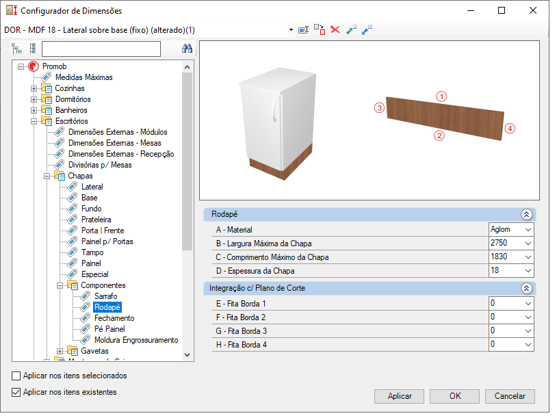This screenshot has height=418, width=557.
Task: Open the configuration name dropdown
Action: [x=291, y=30]
